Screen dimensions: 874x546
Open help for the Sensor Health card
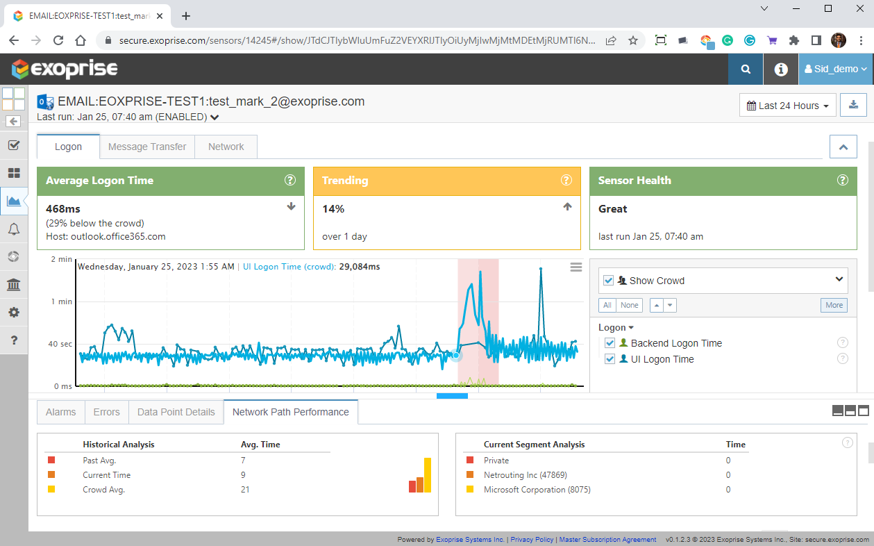pyautogui.click(x=843, y=181)
